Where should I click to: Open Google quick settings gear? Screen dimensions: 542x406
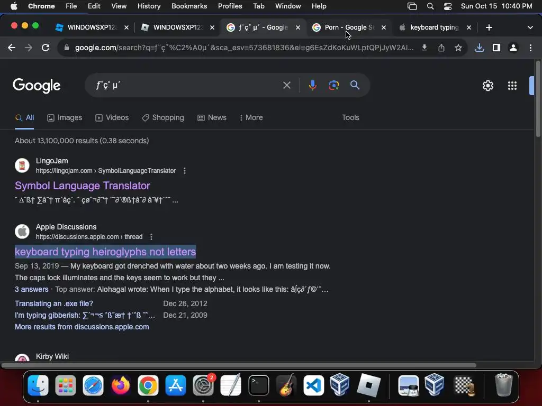tap(487, 86)
